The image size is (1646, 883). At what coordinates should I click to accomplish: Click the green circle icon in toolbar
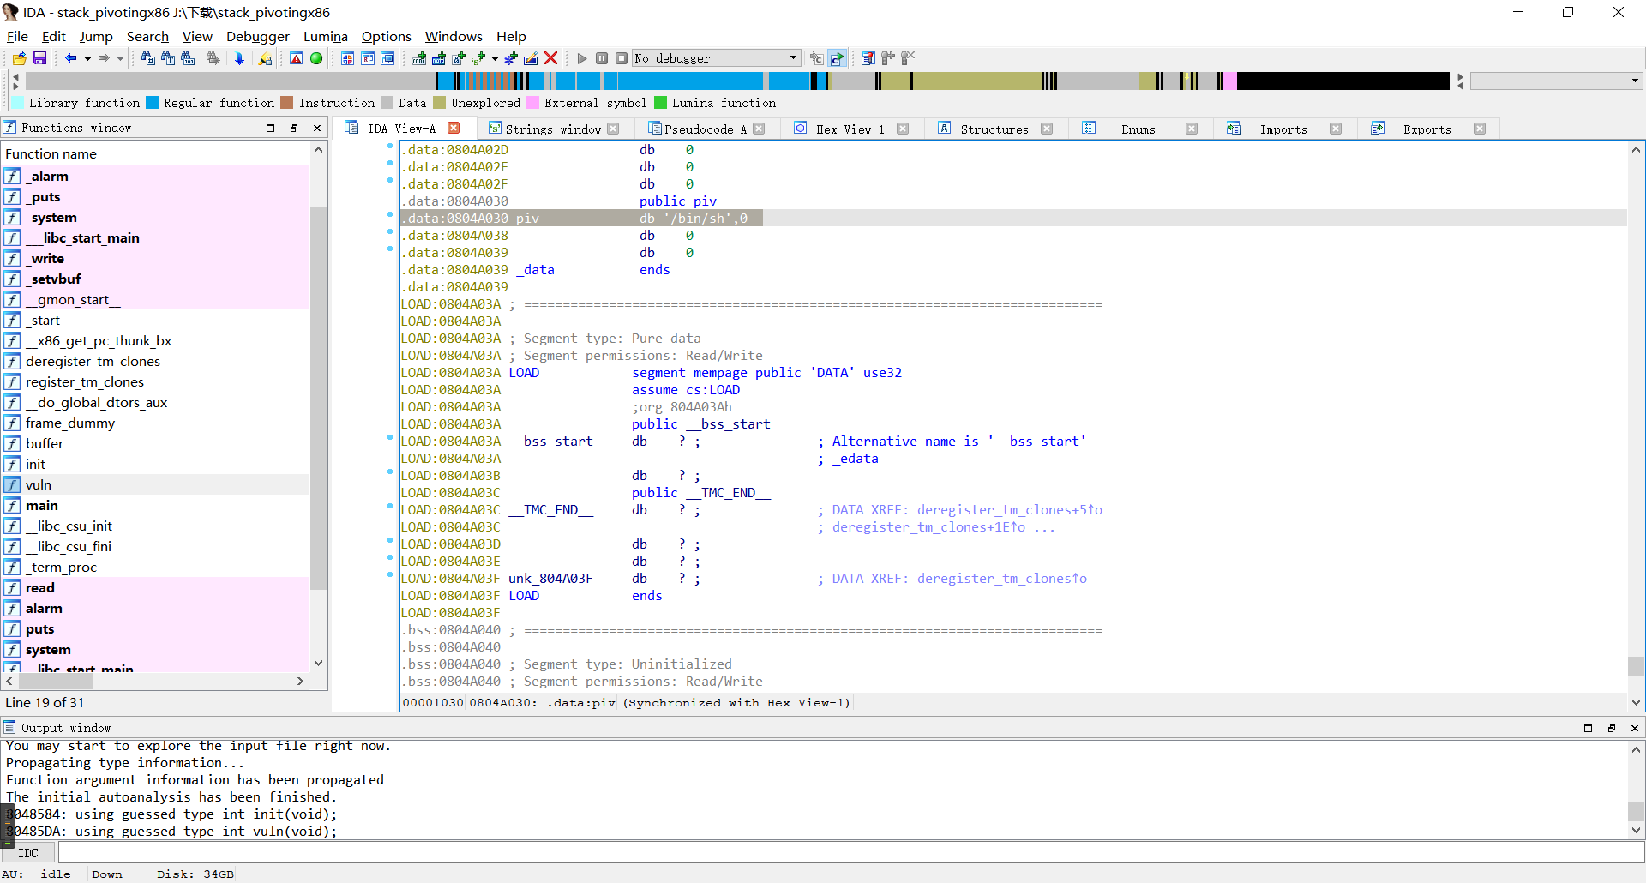(x=316, y=58)
